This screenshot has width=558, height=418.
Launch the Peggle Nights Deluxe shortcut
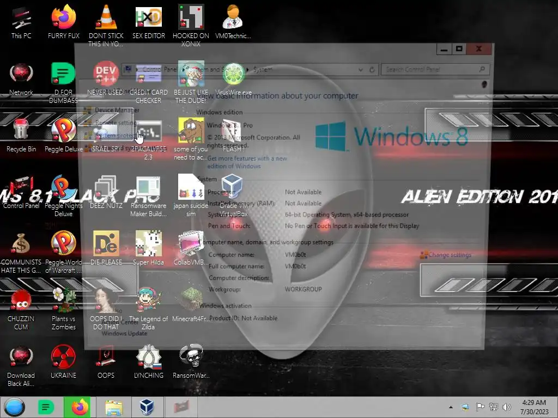[63, 195]
